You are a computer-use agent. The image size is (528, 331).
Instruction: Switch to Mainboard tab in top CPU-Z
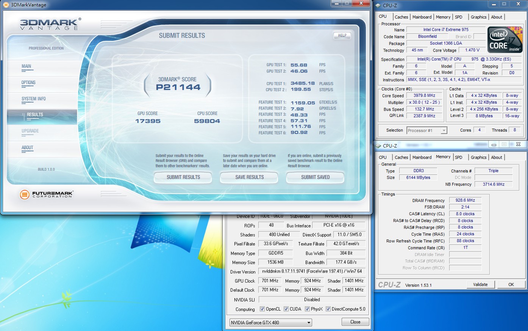click(422, 17)
